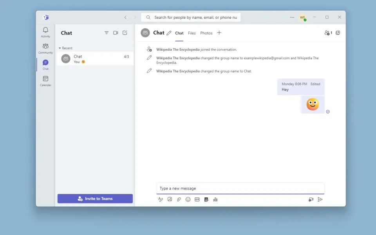Screen dimensions: 376x235
Task: Collapse the Recent chats section
Action: (65, 48)
